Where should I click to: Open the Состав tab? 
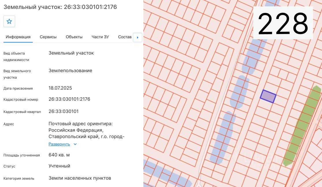pos(125,37)
